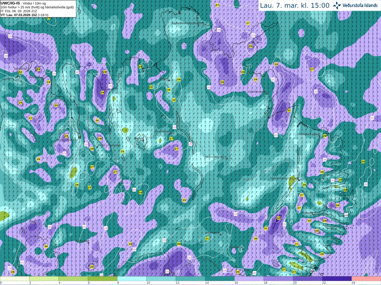
Task: Click the UWC/IG-IS model title in legend
Action: pos(10,3)
